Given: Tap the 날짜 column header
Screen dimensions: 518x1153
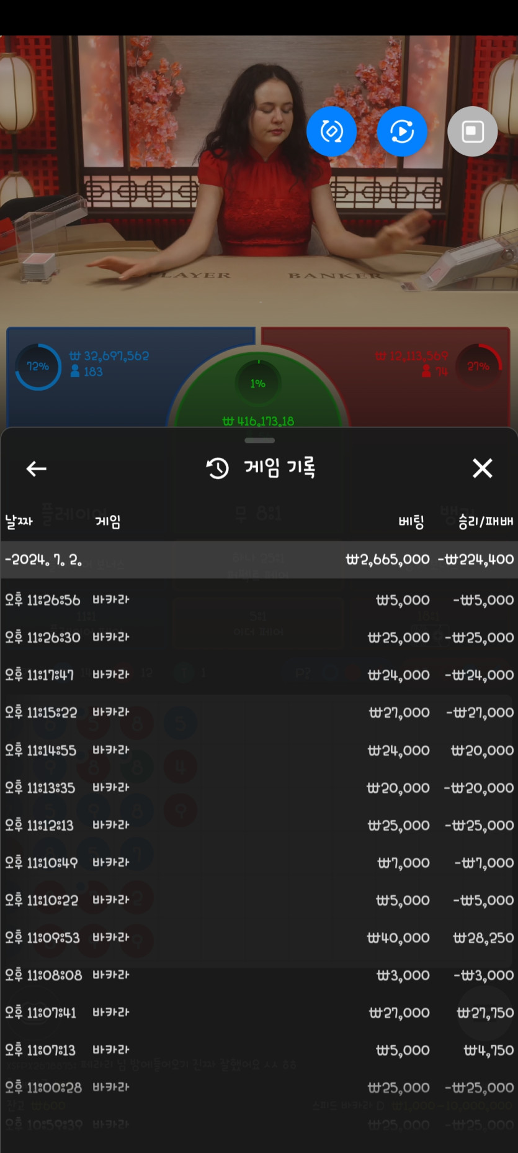Looking at the screenshot, I should click(x=19, y=521).
